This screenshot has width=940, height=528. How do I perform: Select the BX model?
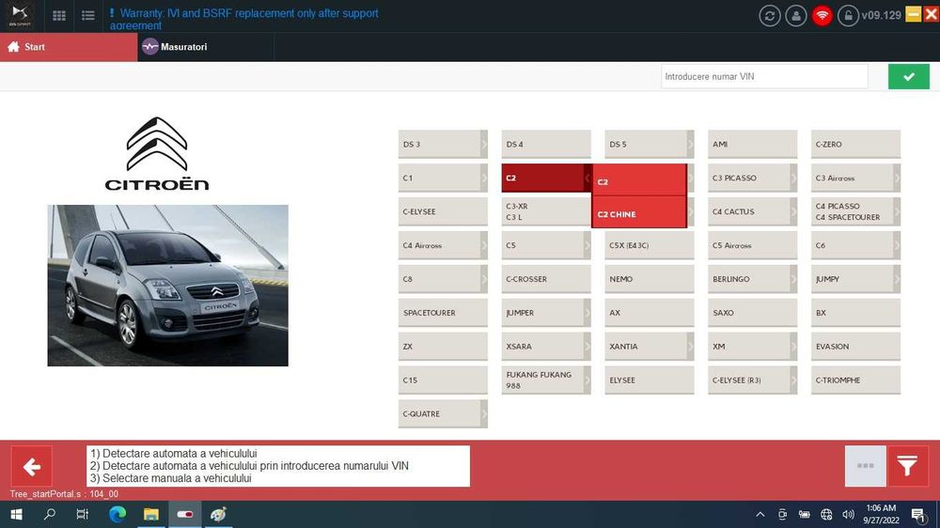click(855, 313)
